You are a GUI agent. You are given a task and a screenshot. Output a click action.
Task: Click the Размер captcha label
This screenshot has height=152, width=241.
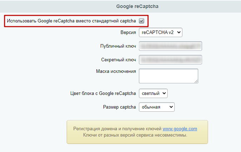pyautogui.click(x=119, y=107)
